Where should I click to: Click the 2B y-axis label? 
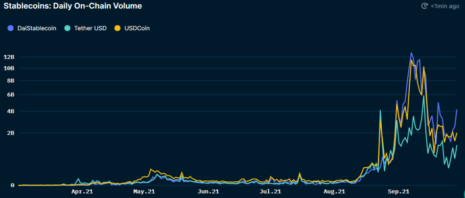(x=11, y=133)
